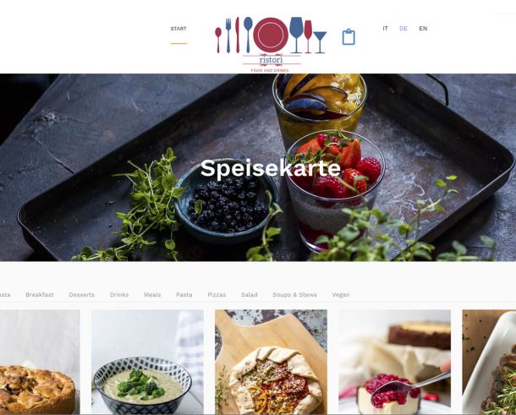Image resolution: width=516 pixels, height=415 pixels.
Task: Open the clipboard order icon
Action: click(x=349, y=37)
